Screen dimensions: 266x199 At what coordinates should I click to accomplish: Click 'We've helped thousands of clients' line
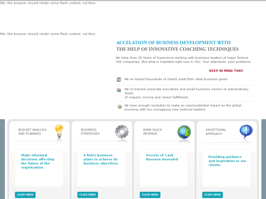tap(176, 79)
